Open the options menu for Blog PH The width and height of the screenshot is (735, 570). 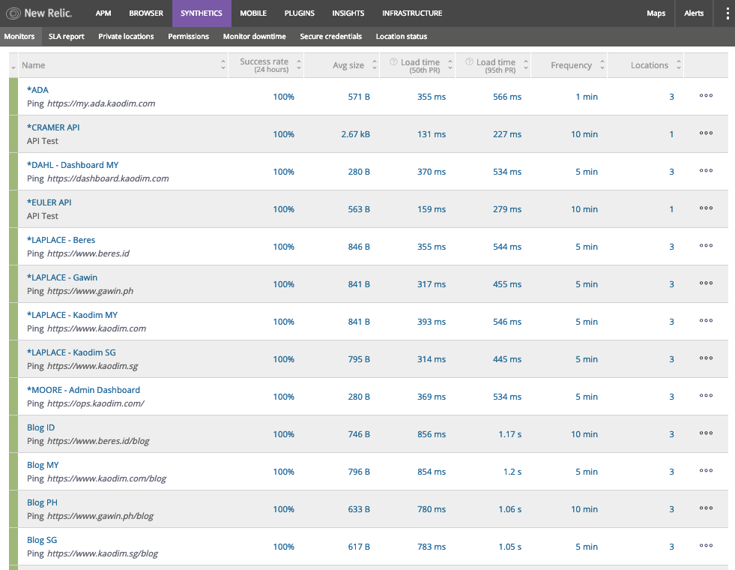[x=706, y=508]
